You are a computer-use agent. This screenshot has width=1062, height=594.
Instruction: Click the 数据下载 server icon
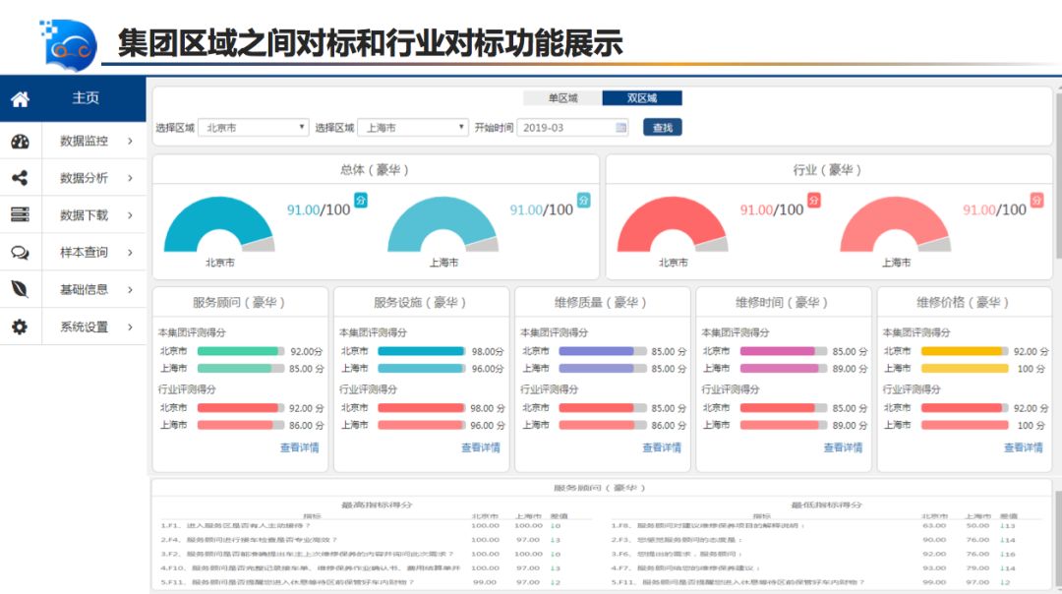(x=20, y=214)
